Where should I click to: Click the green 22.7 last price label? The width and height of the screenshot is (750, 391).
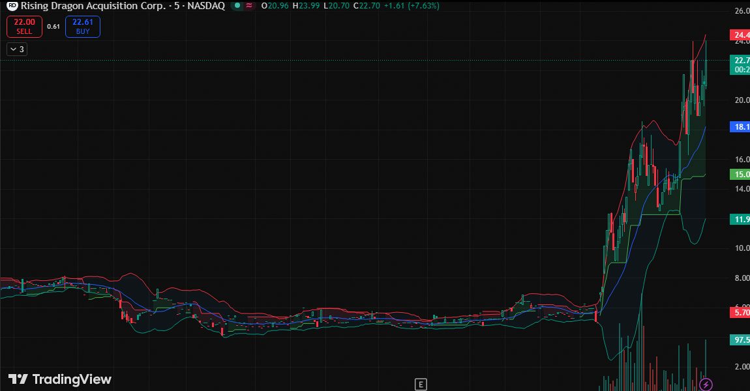(740, 60)
